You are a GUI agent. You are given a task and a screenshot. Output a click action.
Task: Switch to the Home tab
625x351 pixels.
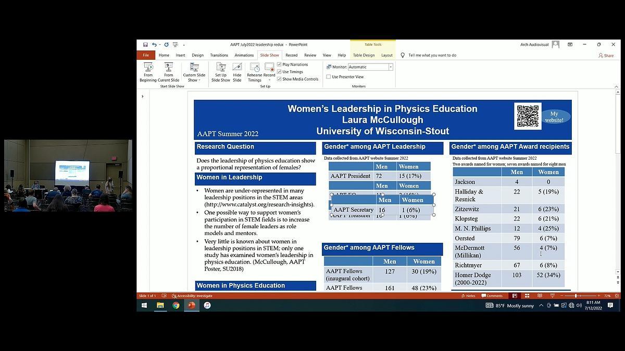coord(164,55)
